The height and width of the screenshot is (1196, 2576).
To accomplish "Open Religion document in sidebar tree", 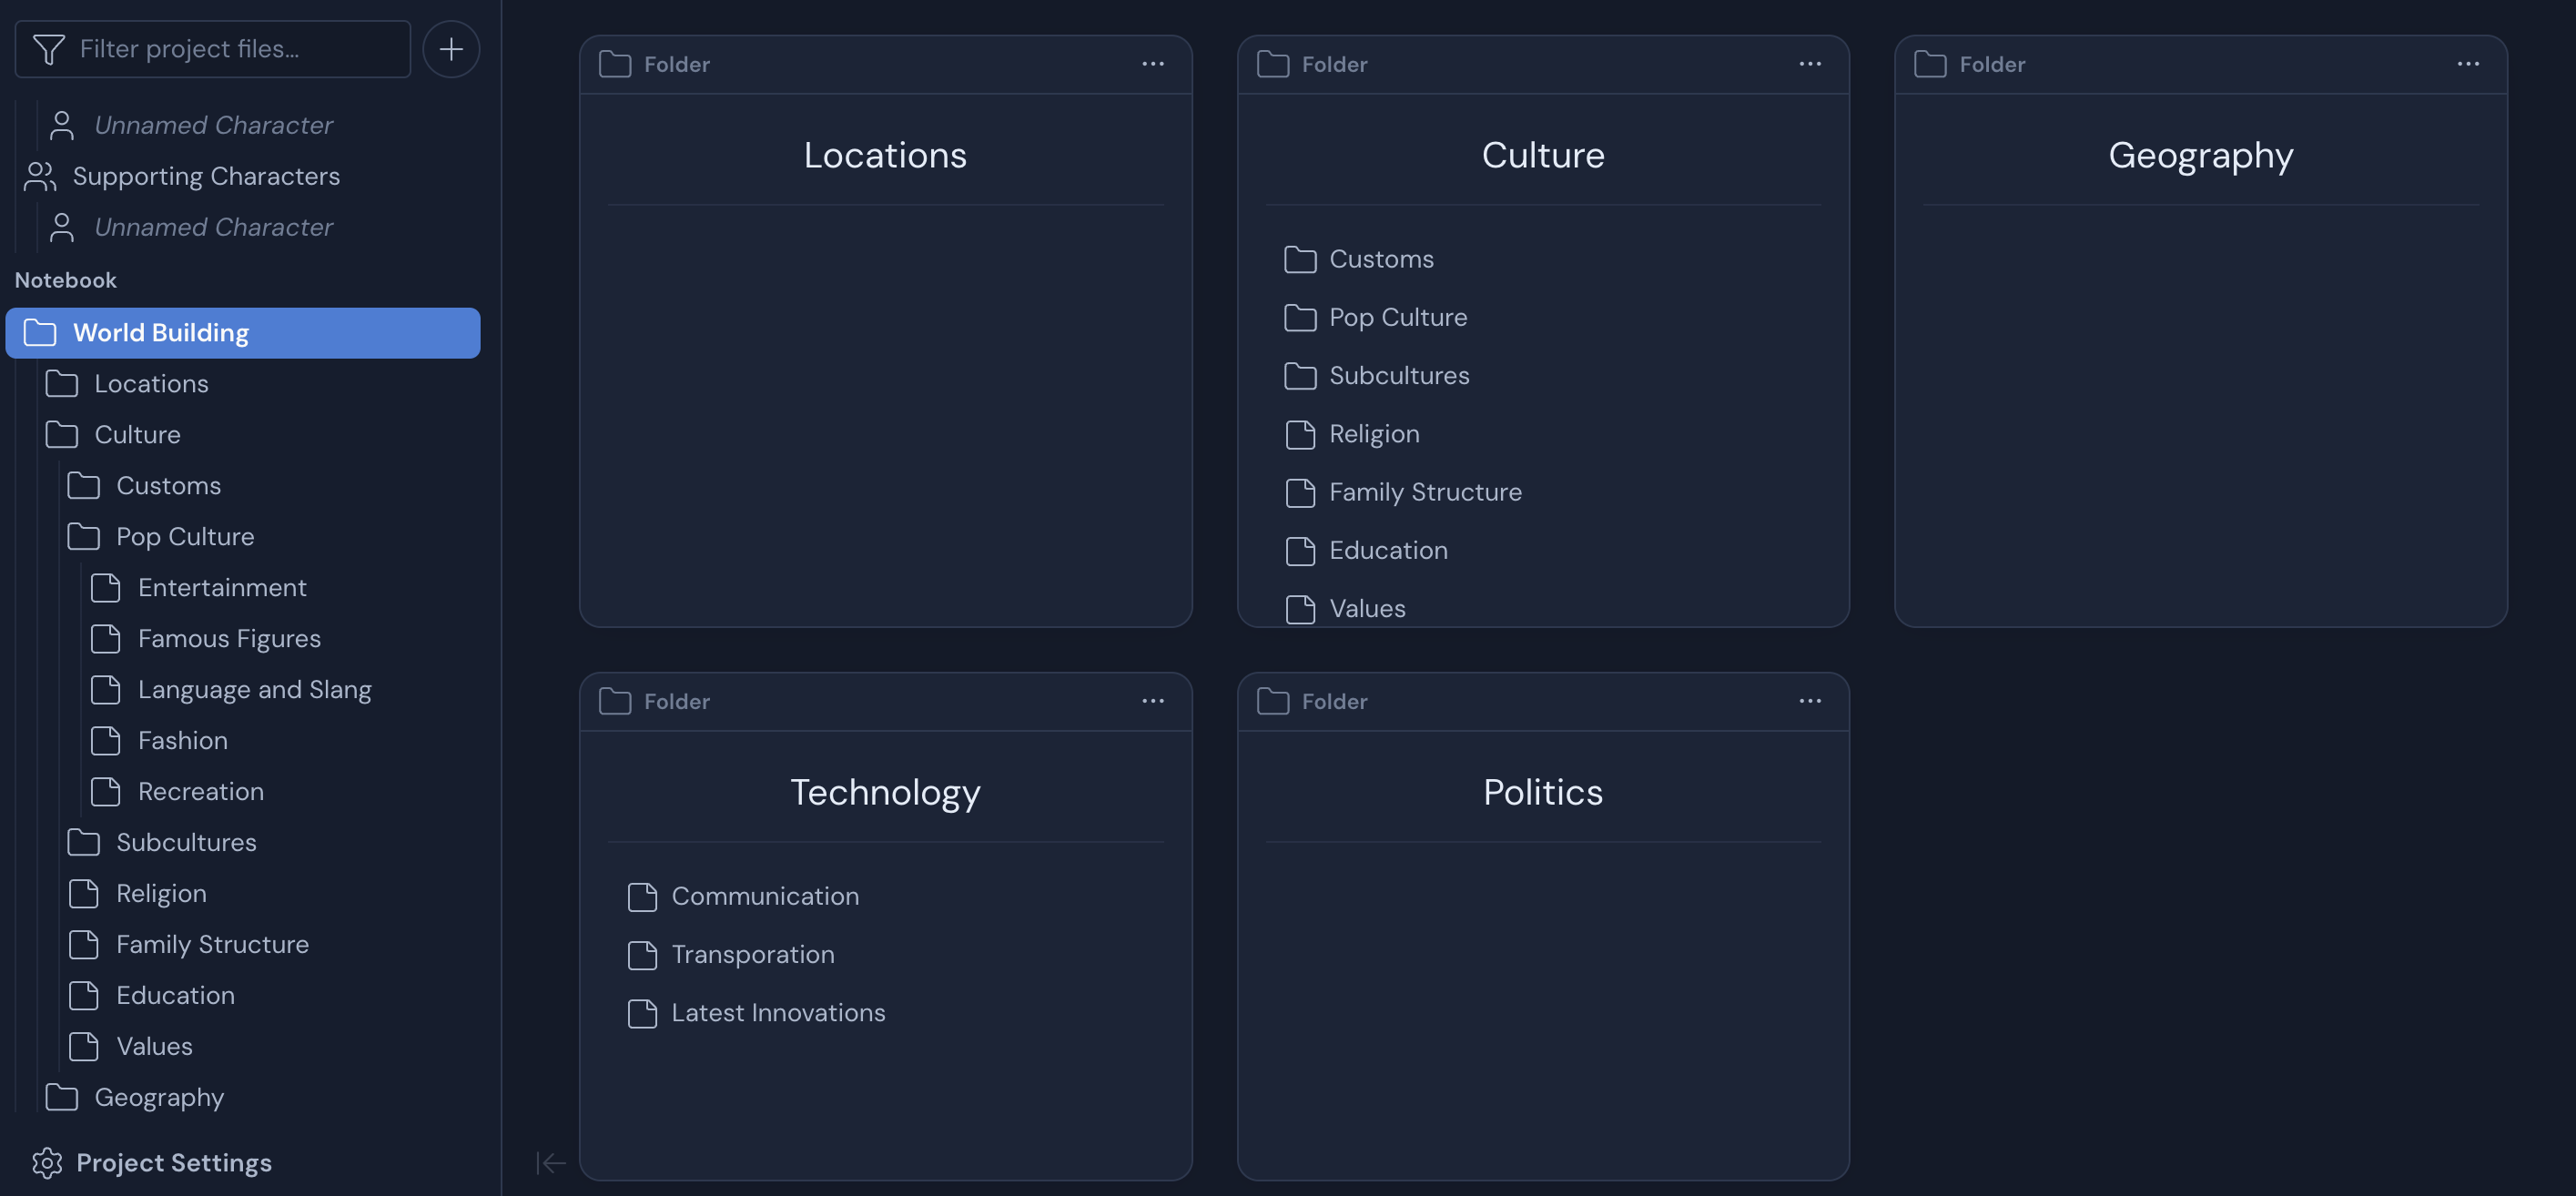I will coord(161,893).
